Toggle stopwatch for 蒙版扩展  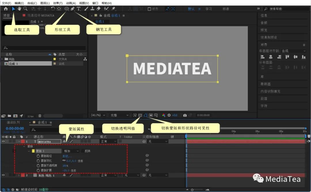pyautogui.click(x=38, y=170)
